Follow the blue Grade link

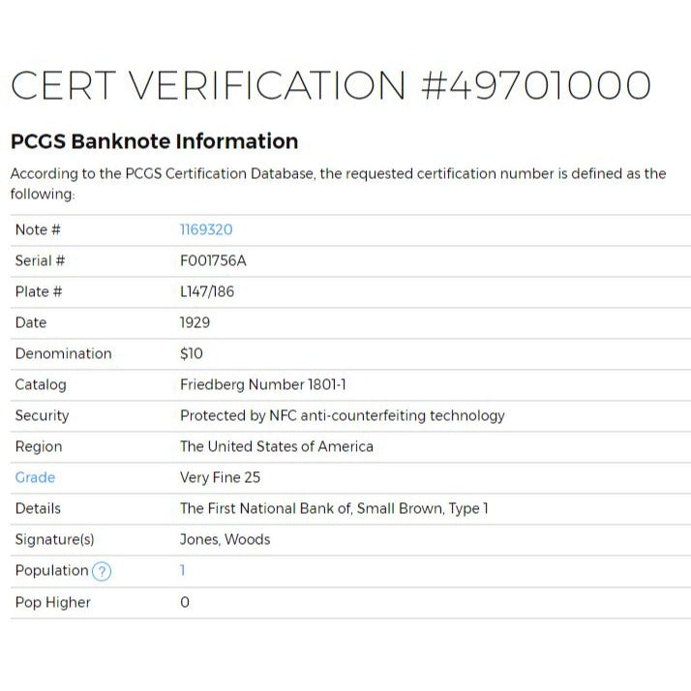(x=35, y=477)
